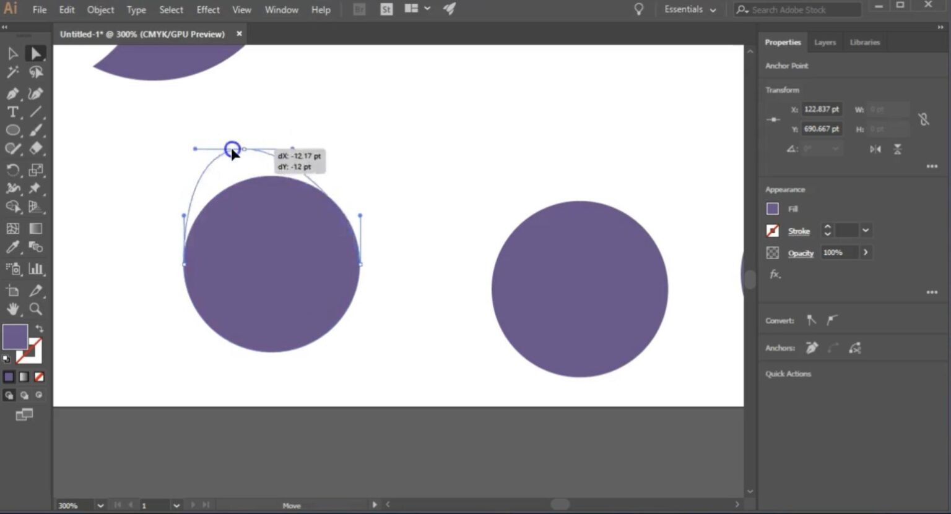The width and height of the screenshot is (951, 514).
Task: Select the Ellipse shape tool
Action: click(12, 130)
